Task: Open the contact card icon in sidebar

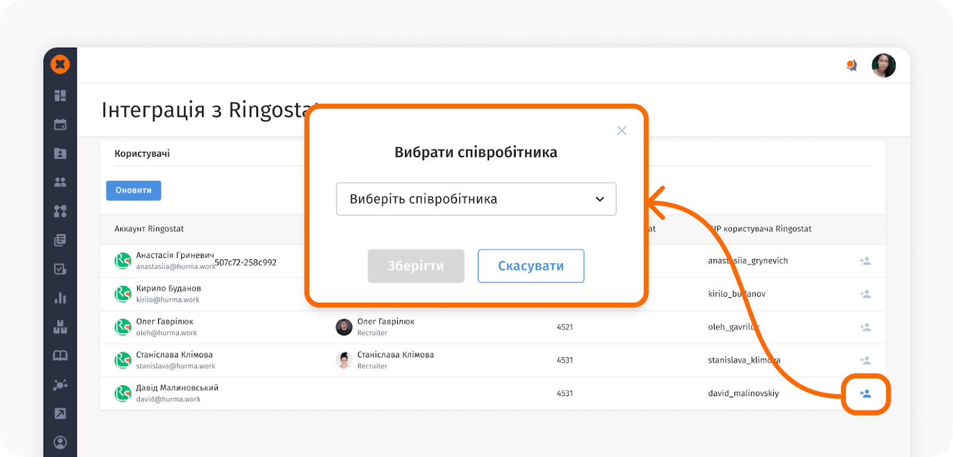Action: (60, 153)
